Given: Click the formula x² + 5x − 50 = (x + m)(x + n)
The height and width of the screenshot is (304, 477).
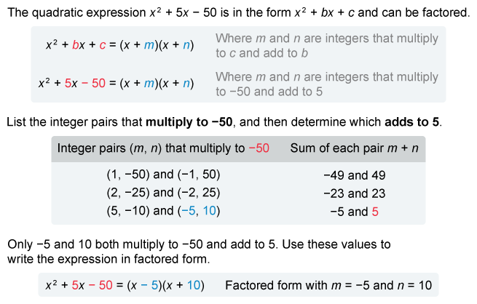Looking at the screenshot, I should (x=116, y=83).
